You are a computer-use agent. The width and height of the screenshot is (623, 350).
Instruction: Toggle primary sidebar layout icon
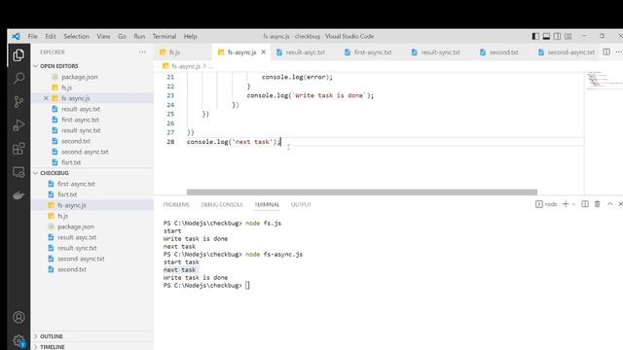(535, 36)
